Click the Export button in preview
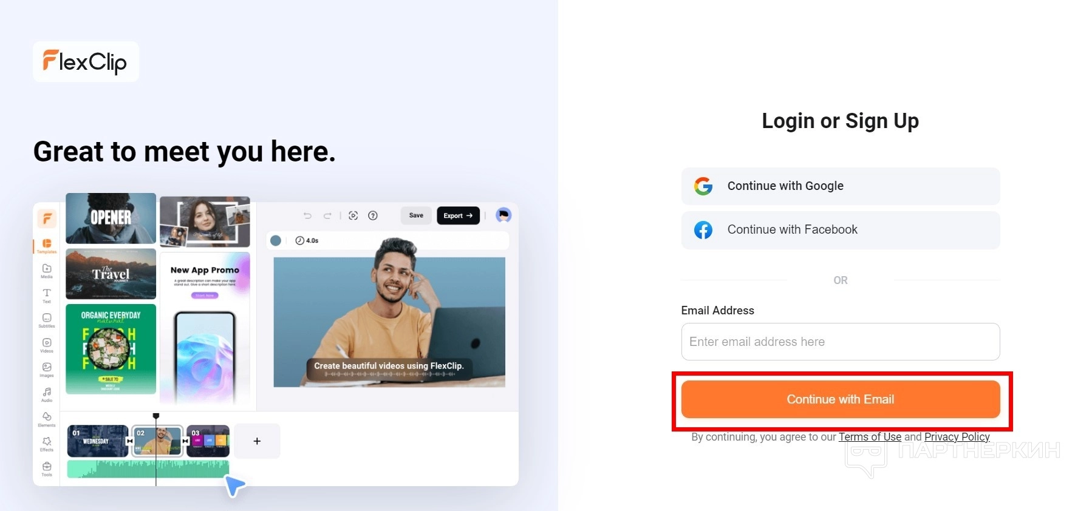 [458, 215]
